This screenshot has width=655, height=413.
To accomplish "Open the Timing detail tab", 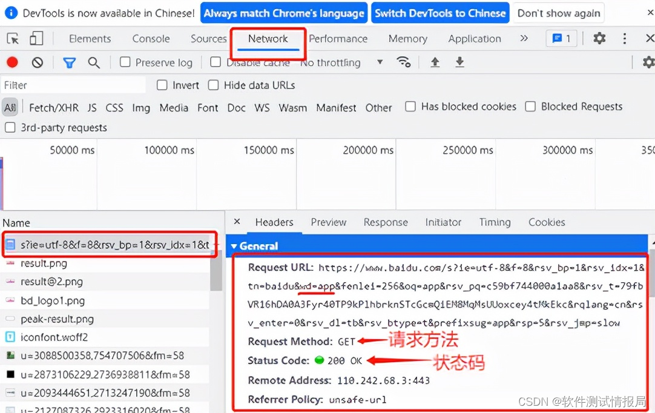I will 495,222.
